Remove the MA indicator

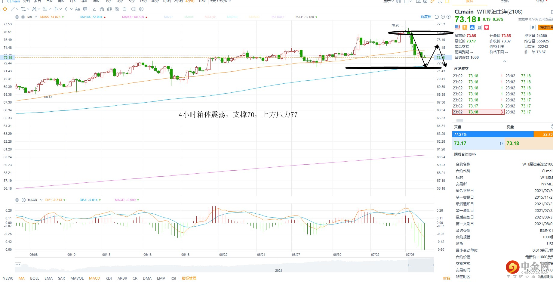point(23,17)
